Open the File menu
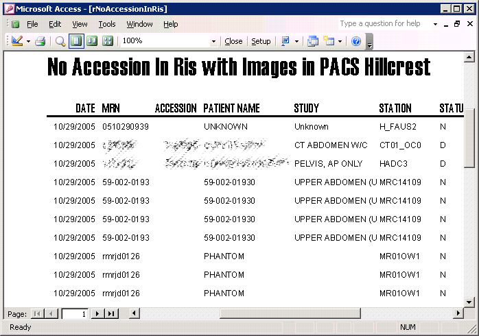 (32, 24)
